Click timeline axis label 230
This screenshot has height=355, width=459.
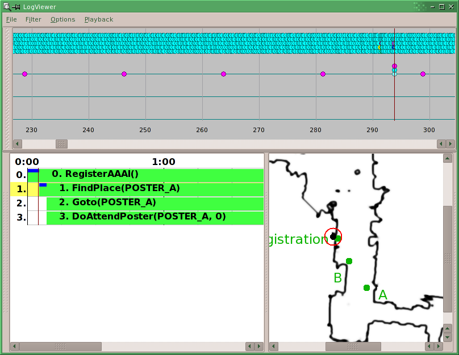click(x=32, y=130)
